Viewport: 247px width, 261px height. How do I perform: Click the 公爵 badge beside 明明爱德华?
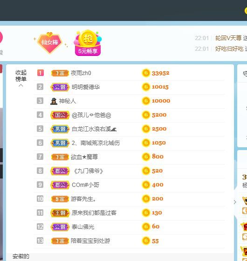click(x=60, y=87)
